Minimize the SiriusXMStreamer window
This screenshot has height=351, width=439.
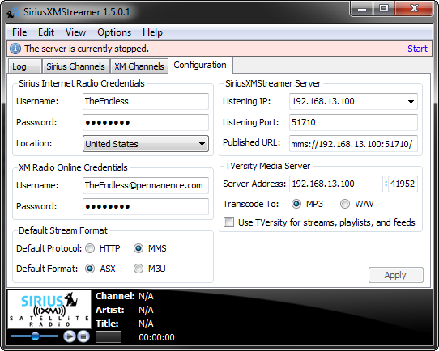(362, 9)
